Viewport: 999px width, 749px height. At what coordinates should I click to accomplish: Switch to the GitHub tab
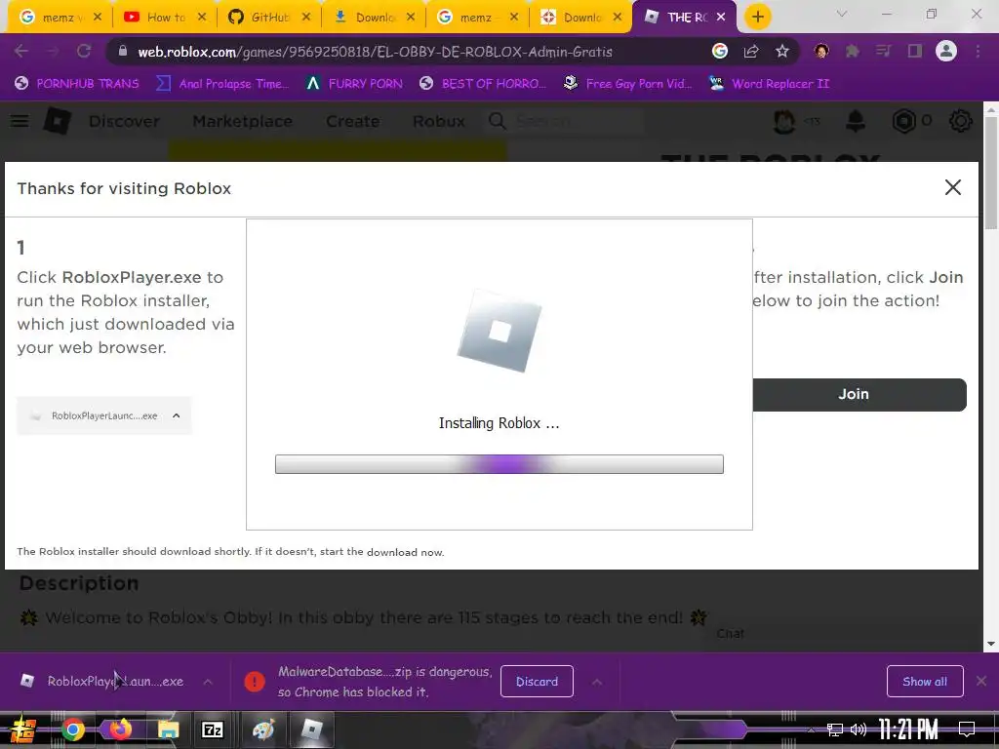[268, 18]
